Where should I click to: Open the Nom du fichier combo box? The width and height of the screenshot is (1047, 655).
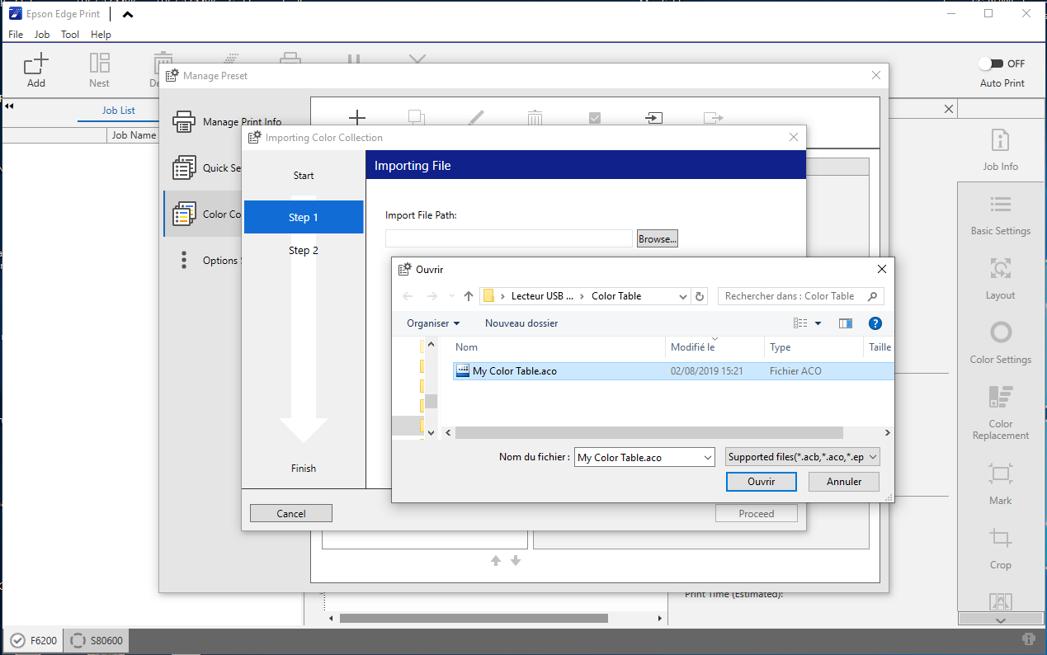644,457
